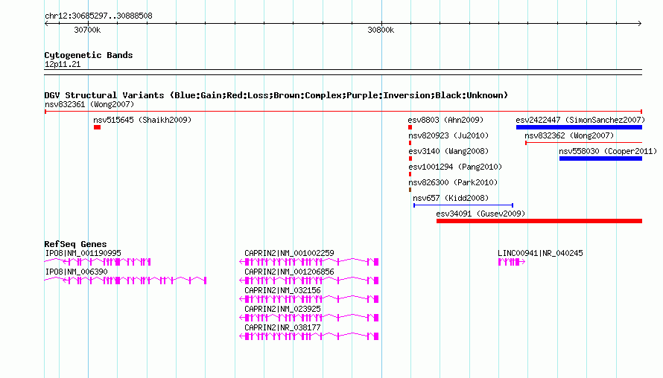Click the 30800k ruler label
Image resolution: width=663 pixels, height=378 pixels.
381,30
